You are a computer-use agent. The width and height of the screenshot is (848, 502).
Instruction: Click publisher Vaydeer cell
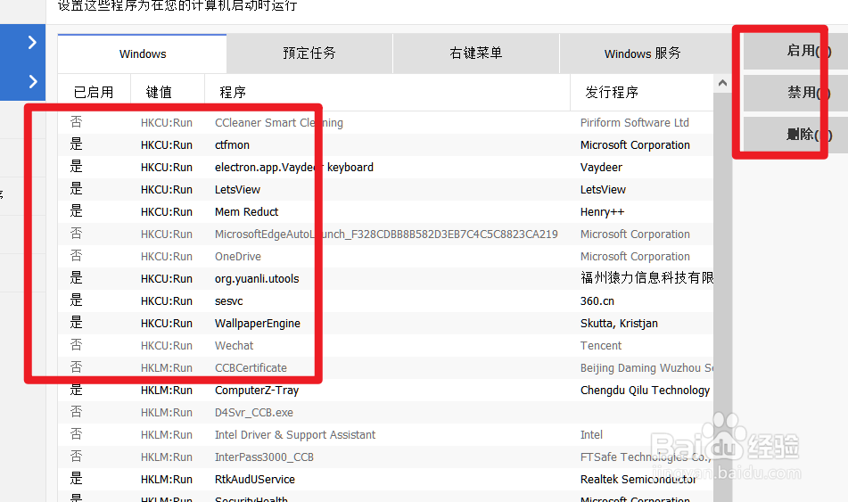[601, 167]
